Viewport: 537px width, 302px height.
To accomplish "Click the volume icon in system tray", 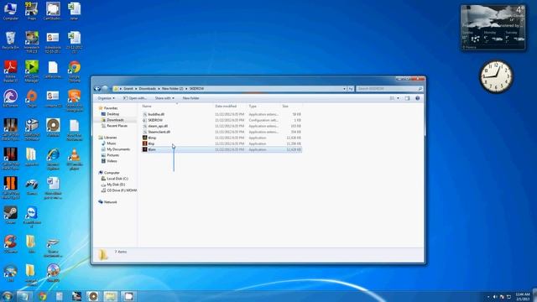I will pyautogui.click(x=495, y=296).
